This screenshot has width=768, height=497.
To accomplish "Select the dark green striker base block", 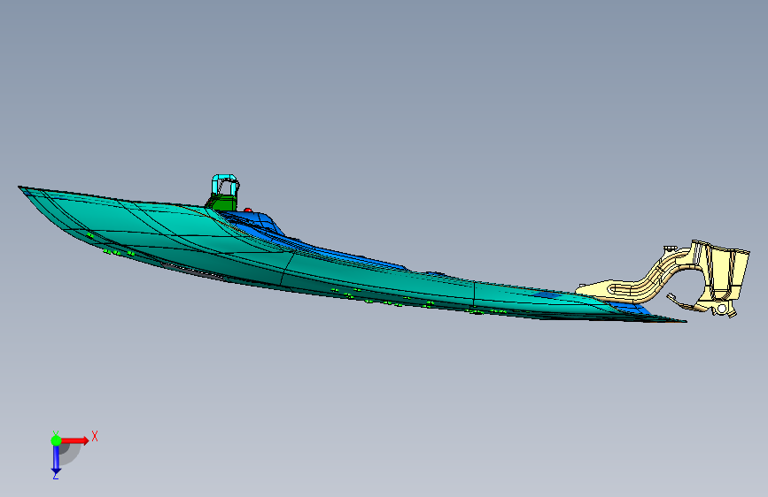I will tap(223, 203).
